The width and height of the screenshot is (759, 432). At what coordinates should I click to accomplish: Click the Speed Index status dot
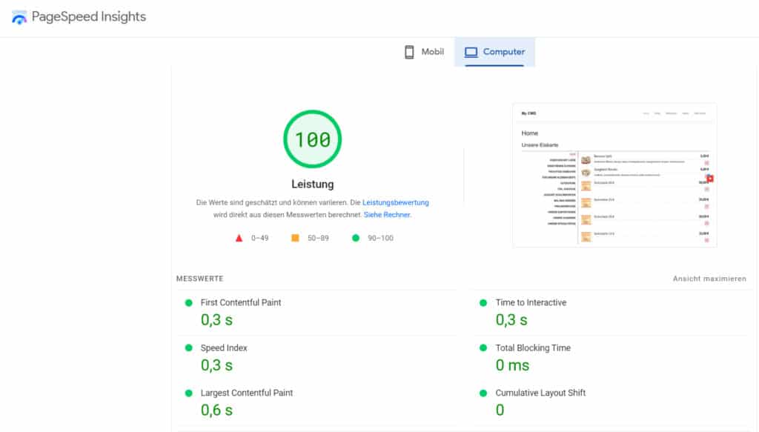189,348
